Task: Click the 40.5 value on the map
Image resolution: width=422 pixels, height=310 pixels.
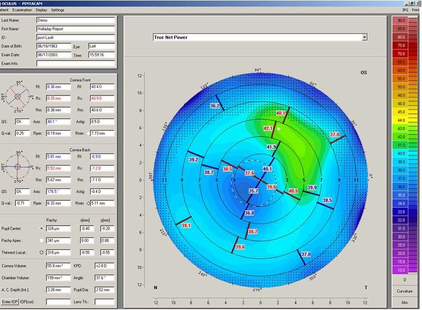Action: point(293,191)
